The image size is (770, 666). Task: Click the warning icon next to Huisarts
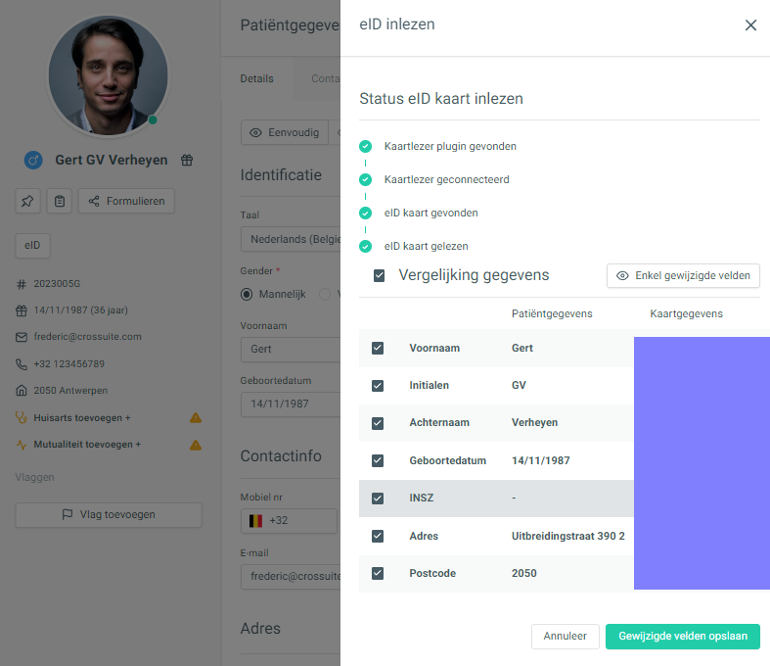pos(196,417)
